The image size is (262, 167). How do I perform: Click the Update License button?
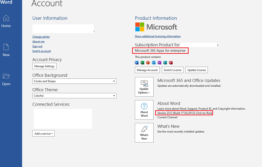point(197,70)
